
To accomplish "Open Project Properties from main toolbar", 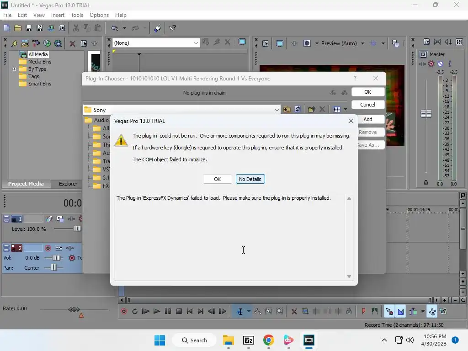I will [x=62, y=28].
